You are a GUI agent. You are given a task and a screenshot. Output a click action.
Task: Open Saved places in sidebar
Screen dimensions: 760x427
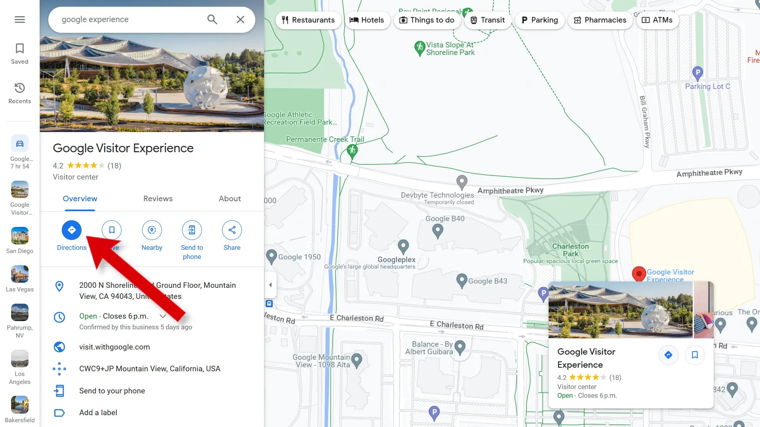[x=20, y=54]
